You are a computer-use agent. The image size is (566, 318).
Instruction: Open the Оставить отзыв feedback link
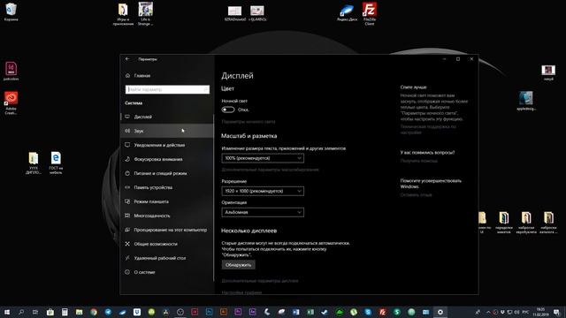(x=416, y=195)
